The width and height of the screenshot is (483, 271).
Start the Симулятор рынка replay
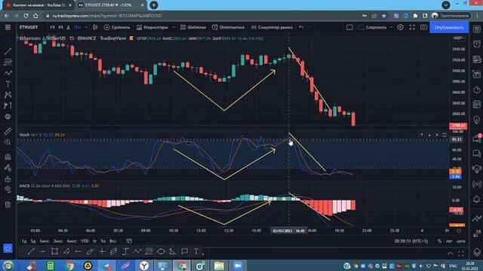click(x=272, y=27)
